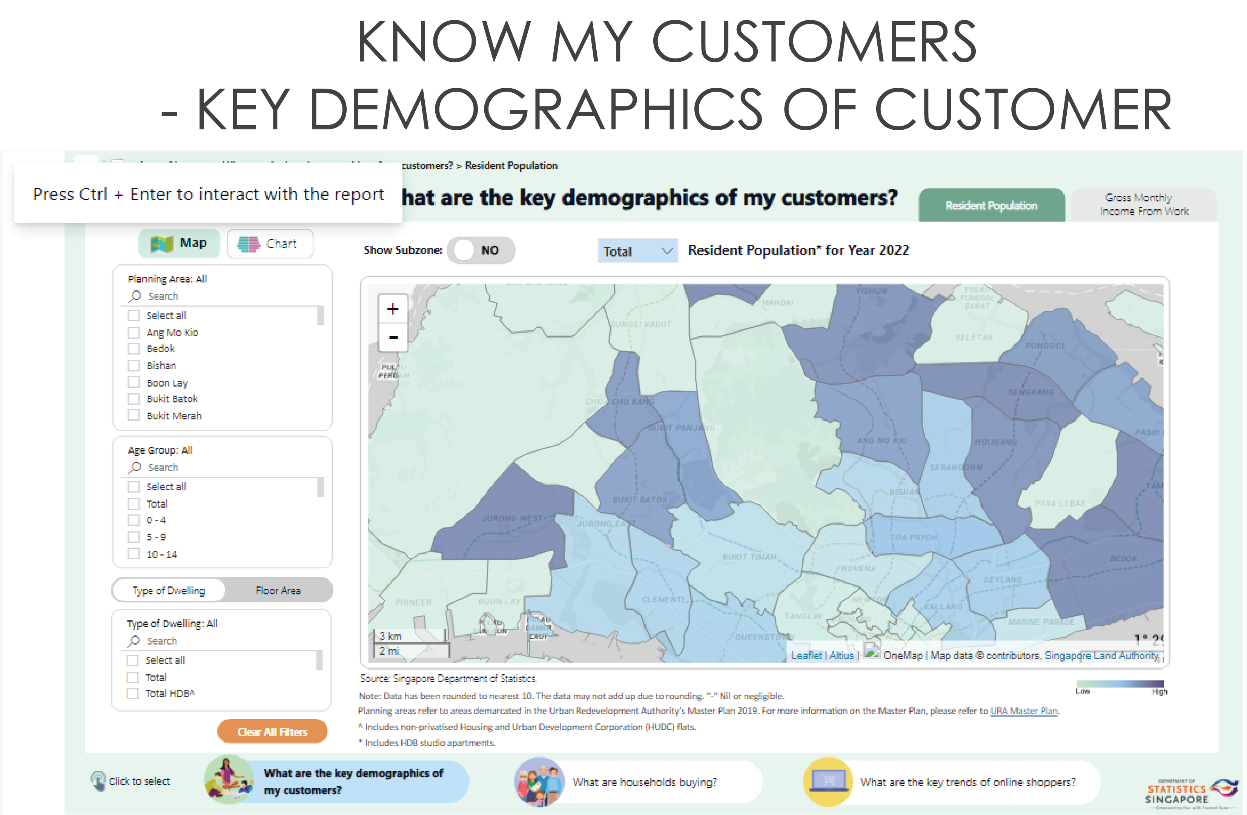Viewport: 1247px width, 815px height.
Task: Check Select all under Age Group
Action: [134, 487]
